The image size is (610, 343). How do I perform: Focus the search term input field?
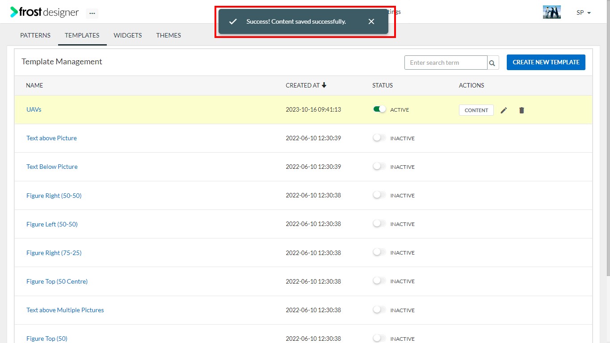pos(446,63)
